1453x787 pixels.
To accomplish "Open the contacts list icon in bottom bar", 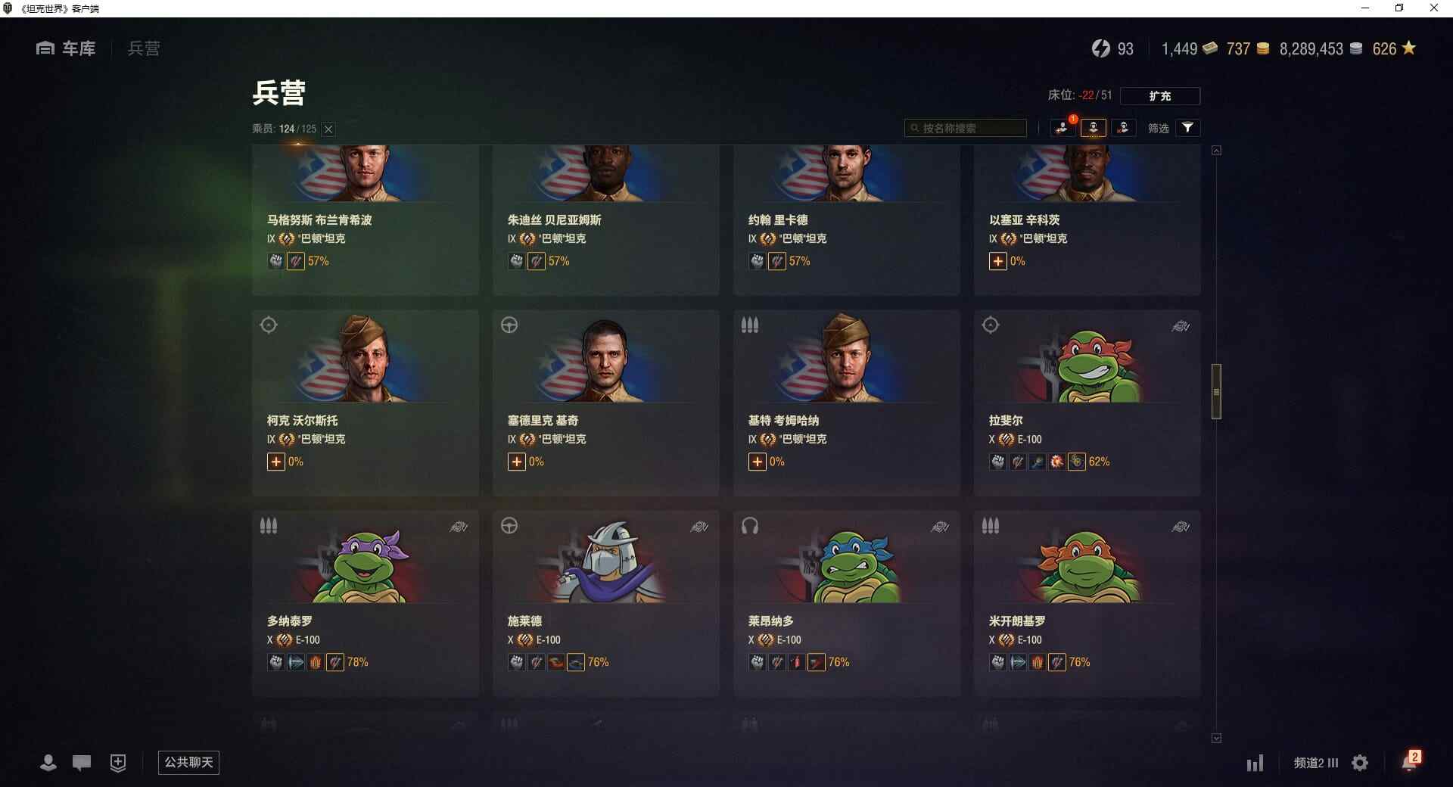I will (x=48, y=763).
